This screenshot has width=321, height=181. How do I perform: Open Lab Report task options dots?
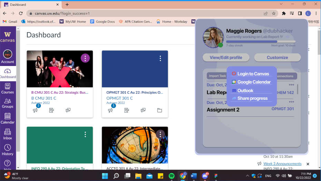coord(291,85)
